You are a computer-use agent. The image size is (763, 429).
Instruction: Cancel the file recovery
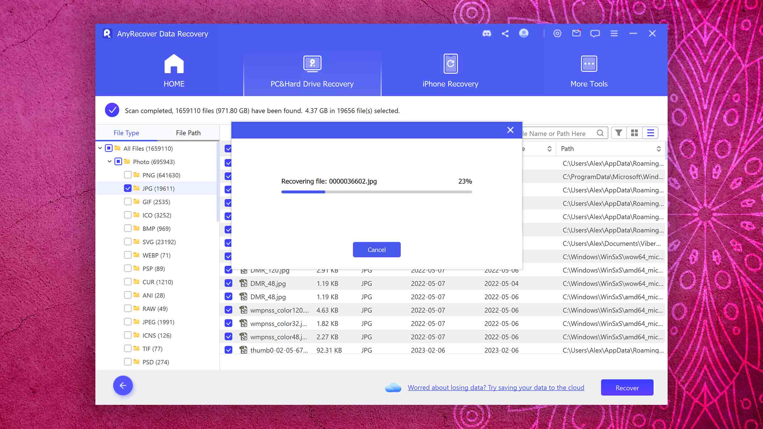[377, 250]
